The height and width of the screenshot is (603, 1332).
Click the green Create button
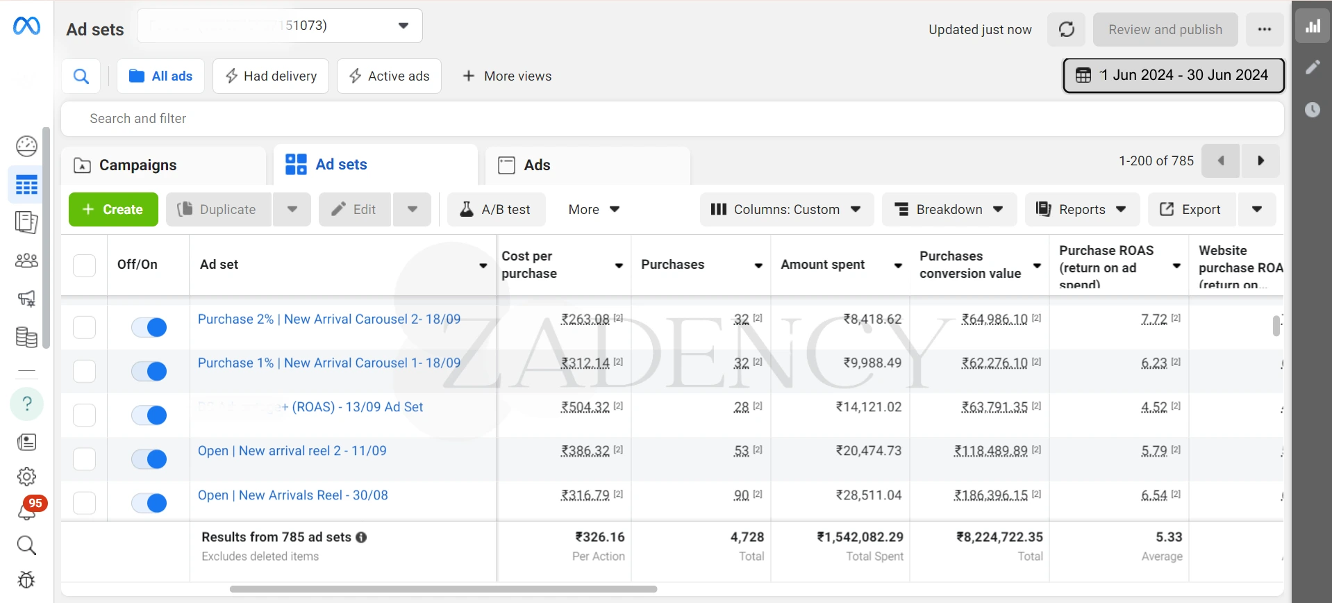click(113, 209)
